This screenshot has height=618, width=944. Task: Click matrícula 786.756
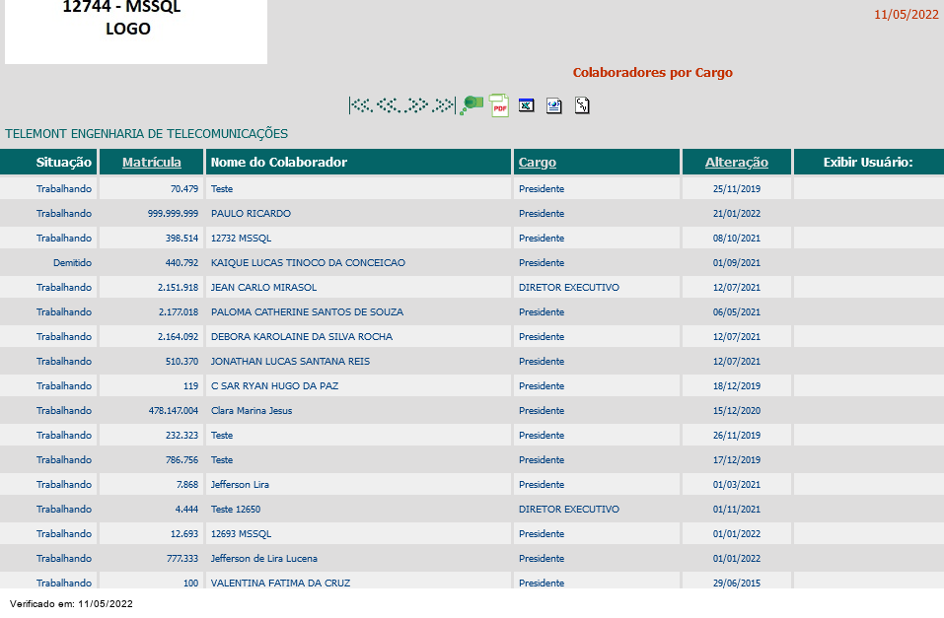(x=182, y=460)
